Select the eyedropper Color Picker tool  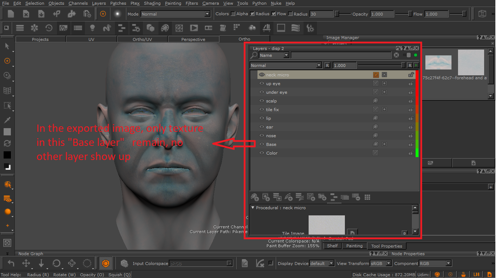pyautogui.click(x=7, y=120)
